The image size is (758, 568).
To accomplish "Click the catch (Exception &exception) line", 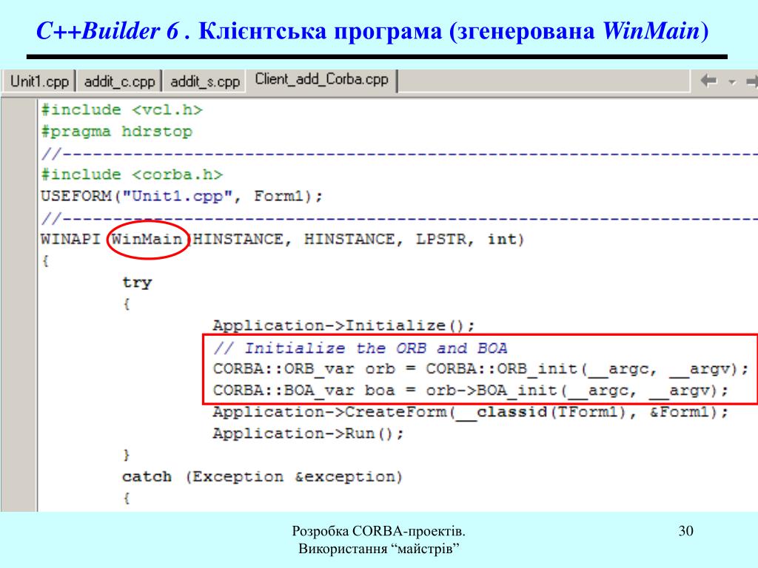I will tap(262, 477).
